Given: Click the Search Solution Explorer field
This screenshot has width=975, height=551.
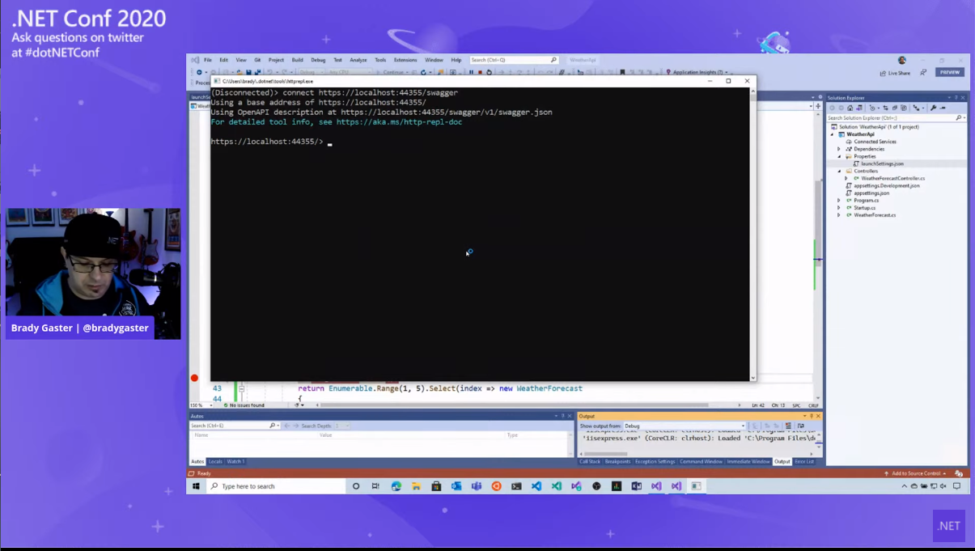Looking at the screenshot, I should [x=890, y=118].
